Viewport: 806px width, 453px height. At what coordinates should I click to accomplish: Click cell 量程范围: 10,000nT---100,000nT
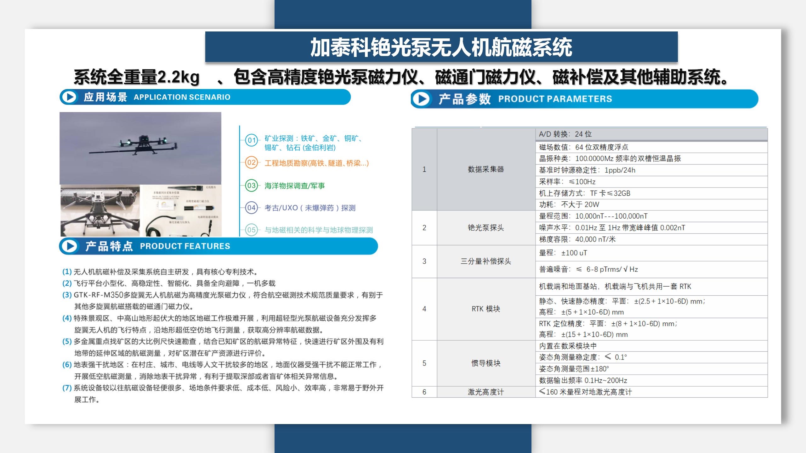pyautogui.click(x=651, y=216)
